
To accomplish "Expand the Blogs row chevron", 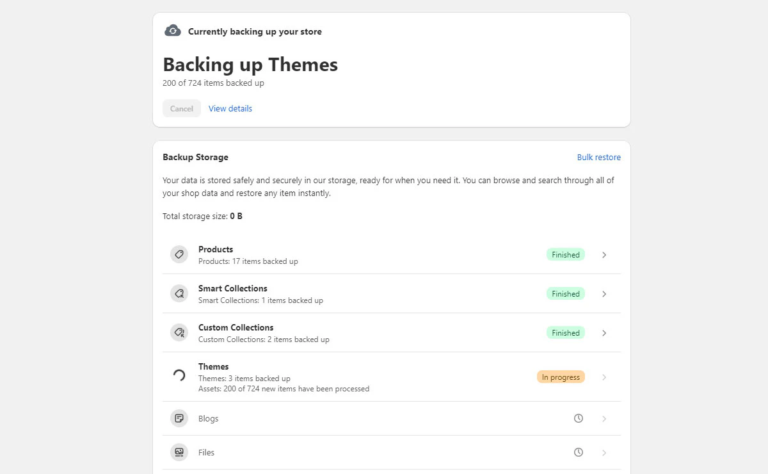I will click(604, 418).
